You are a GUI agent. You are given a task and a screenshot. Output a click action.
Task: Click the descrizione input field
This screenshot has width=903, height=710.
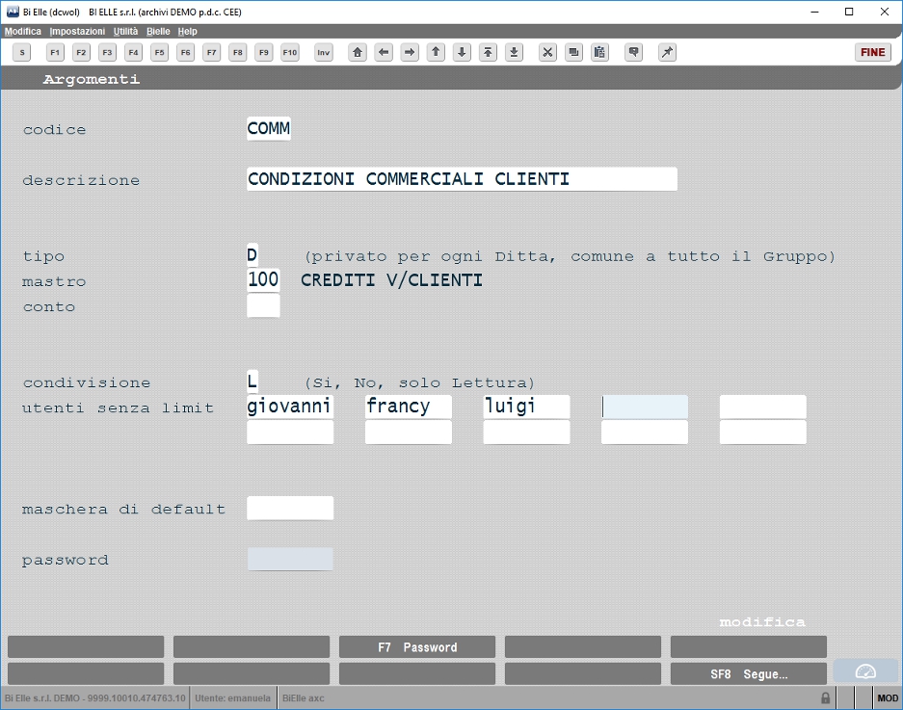(462, 179)
